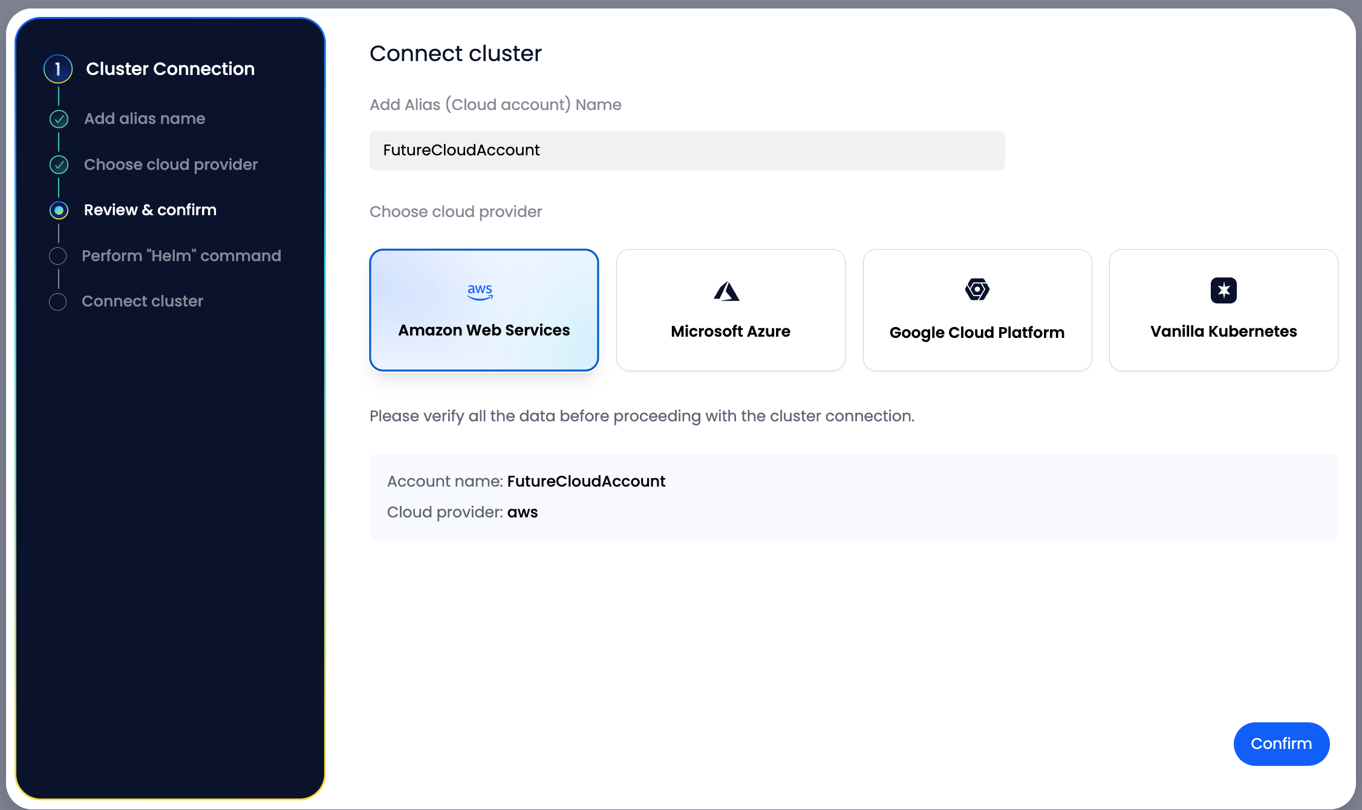Click the step number 1 circle icon
The width and height of the screenshot is (1362, 810).
tap(58, 69)
